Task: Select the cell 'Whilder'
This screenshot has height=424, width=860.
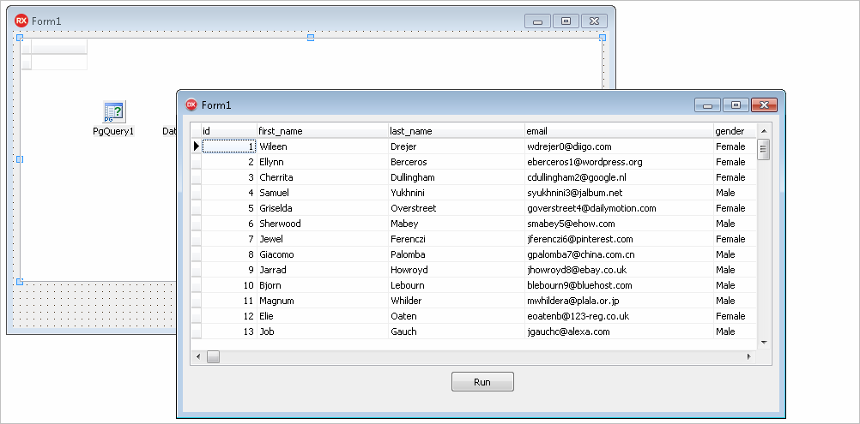Action: click(457, 301)
